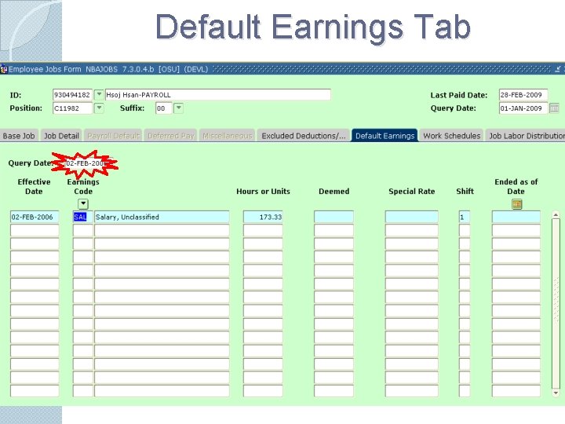This screenshot has height=424, width=565.
Task: Select the Miscellaneous tab
Action: click(x=228, y=136)
